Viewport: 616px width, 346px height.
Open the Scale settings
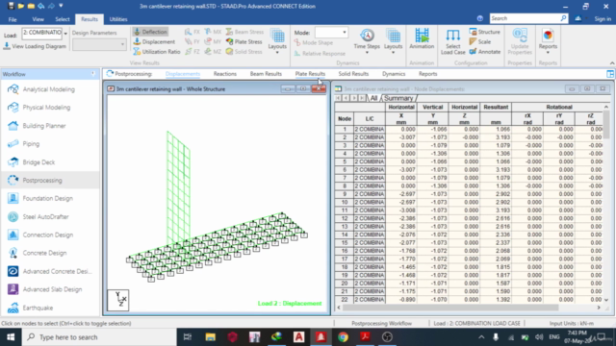coord(480,41)
